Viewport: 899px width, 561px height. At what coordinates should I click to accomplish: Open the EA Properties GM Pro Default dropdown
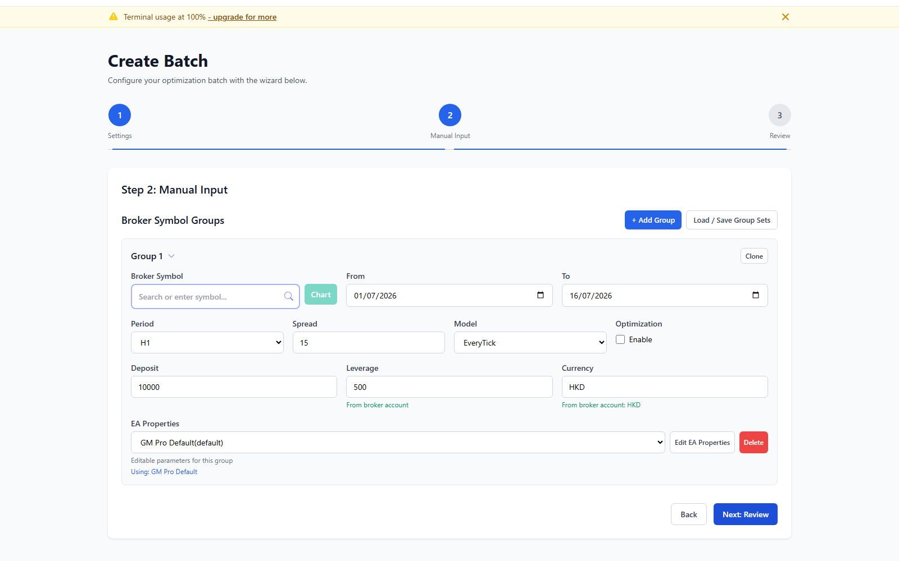coord(398,443)
